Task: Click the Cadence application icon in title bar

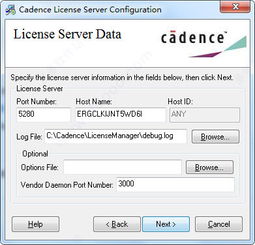Action: point(10,9)
